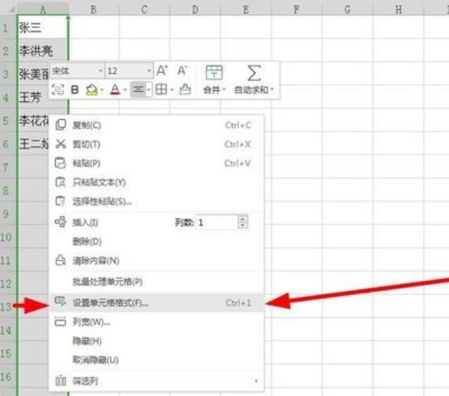The image size is (449, 396).
Task: Click the Column width (列宽) icon
Action: click(x=60, y=322)
